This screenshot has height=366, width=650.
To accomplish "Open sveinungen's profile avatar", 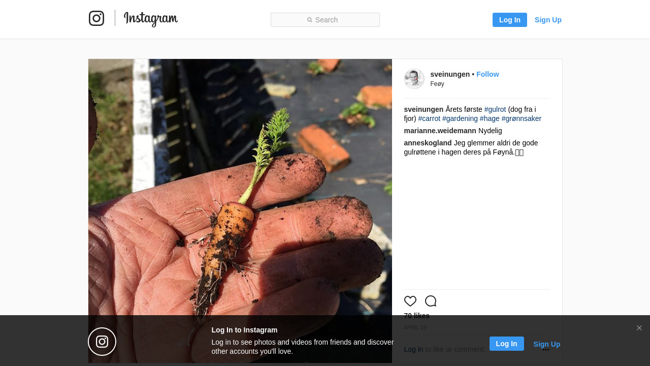I will 414,79.
